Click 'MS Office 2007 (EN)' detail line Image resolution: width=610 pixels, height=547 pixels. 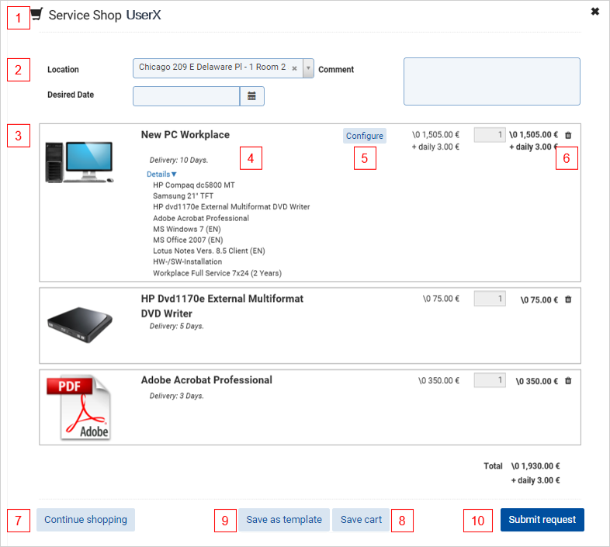(x=188, y=240)
